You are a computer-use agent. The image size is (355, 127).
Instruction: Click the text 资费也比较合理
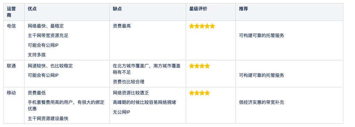tap(129, 82)
